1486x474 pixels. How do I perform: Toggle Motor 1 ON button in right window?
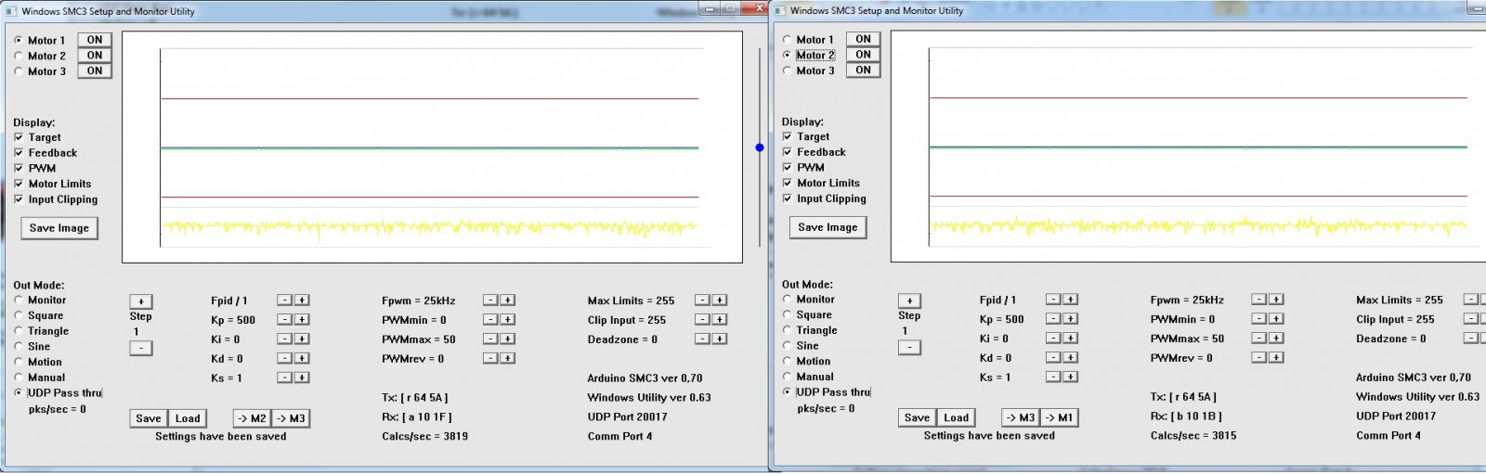(864, 39)
